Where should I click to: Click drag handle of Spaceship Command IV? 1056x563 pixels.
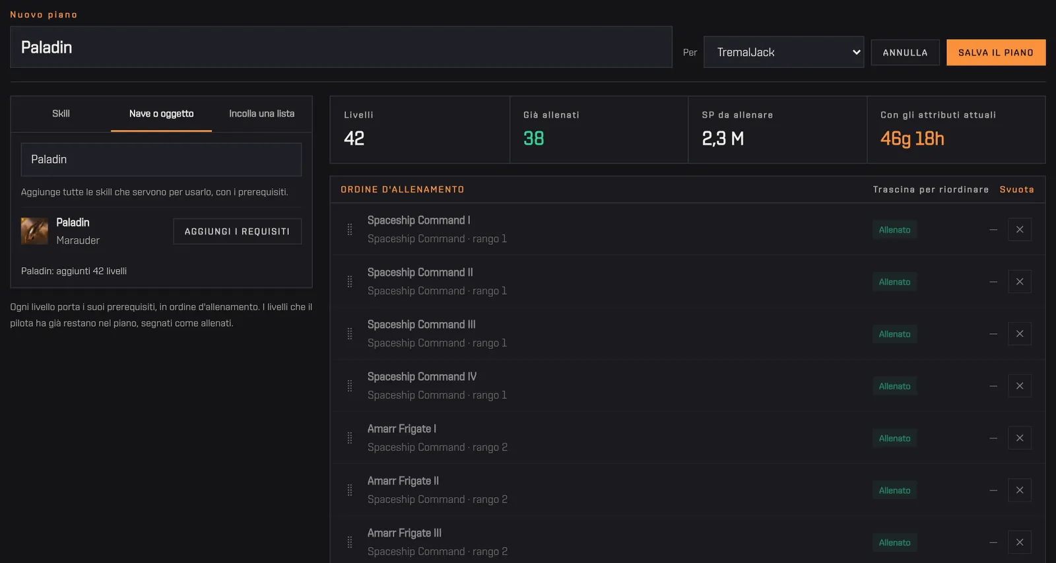point(350,386)
